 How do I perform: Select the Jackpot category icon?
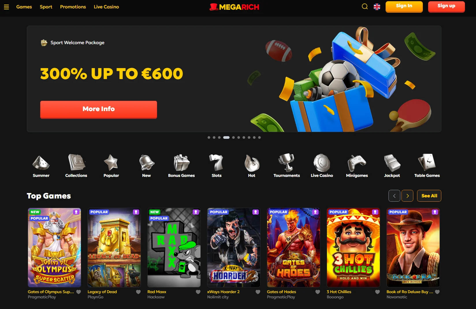tap(392, 163)
